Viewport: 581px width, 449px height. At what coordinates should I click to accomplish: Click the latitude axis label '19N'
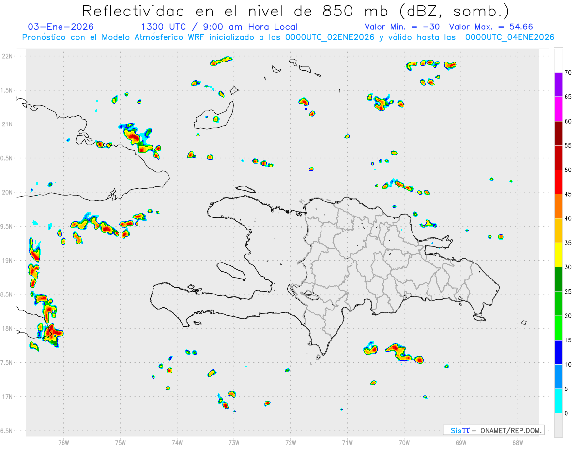tap(8, 261)
